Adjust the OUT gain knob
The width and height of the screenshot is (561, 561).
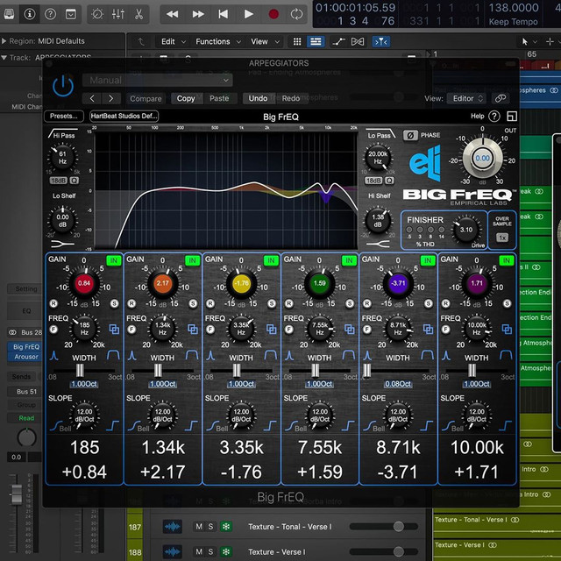tap(482, 158)
